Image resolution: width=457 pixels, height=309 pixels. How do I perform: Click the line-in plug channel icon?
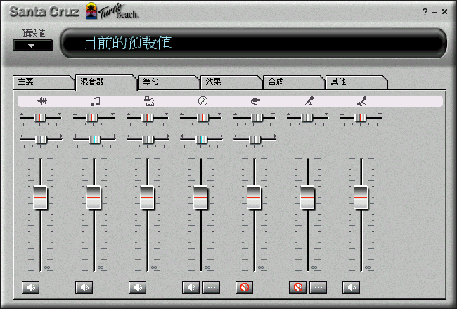(256, 101)
